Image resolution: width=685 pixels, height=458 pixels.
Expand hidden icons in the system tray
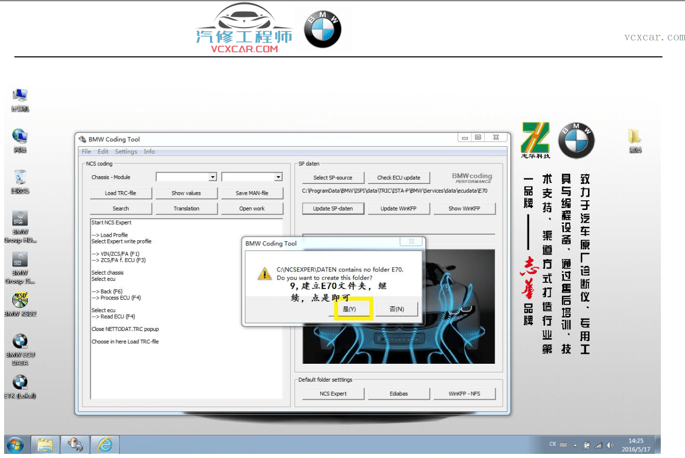576,444
